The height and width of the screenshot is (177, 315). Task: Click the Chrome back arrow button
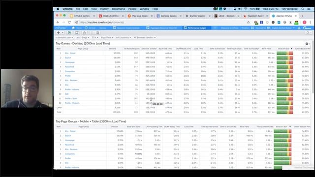point(58,22)
